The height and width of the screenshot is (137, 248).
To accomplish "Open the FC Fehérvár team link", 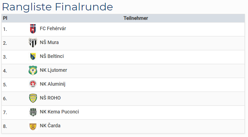I will (53, 28).
